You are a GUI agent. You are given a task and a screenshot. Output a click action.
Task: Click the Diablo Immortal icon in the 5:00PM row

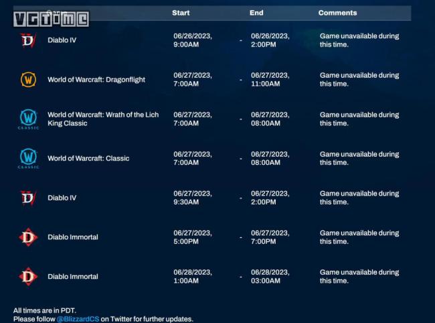(x=28, y=237)
